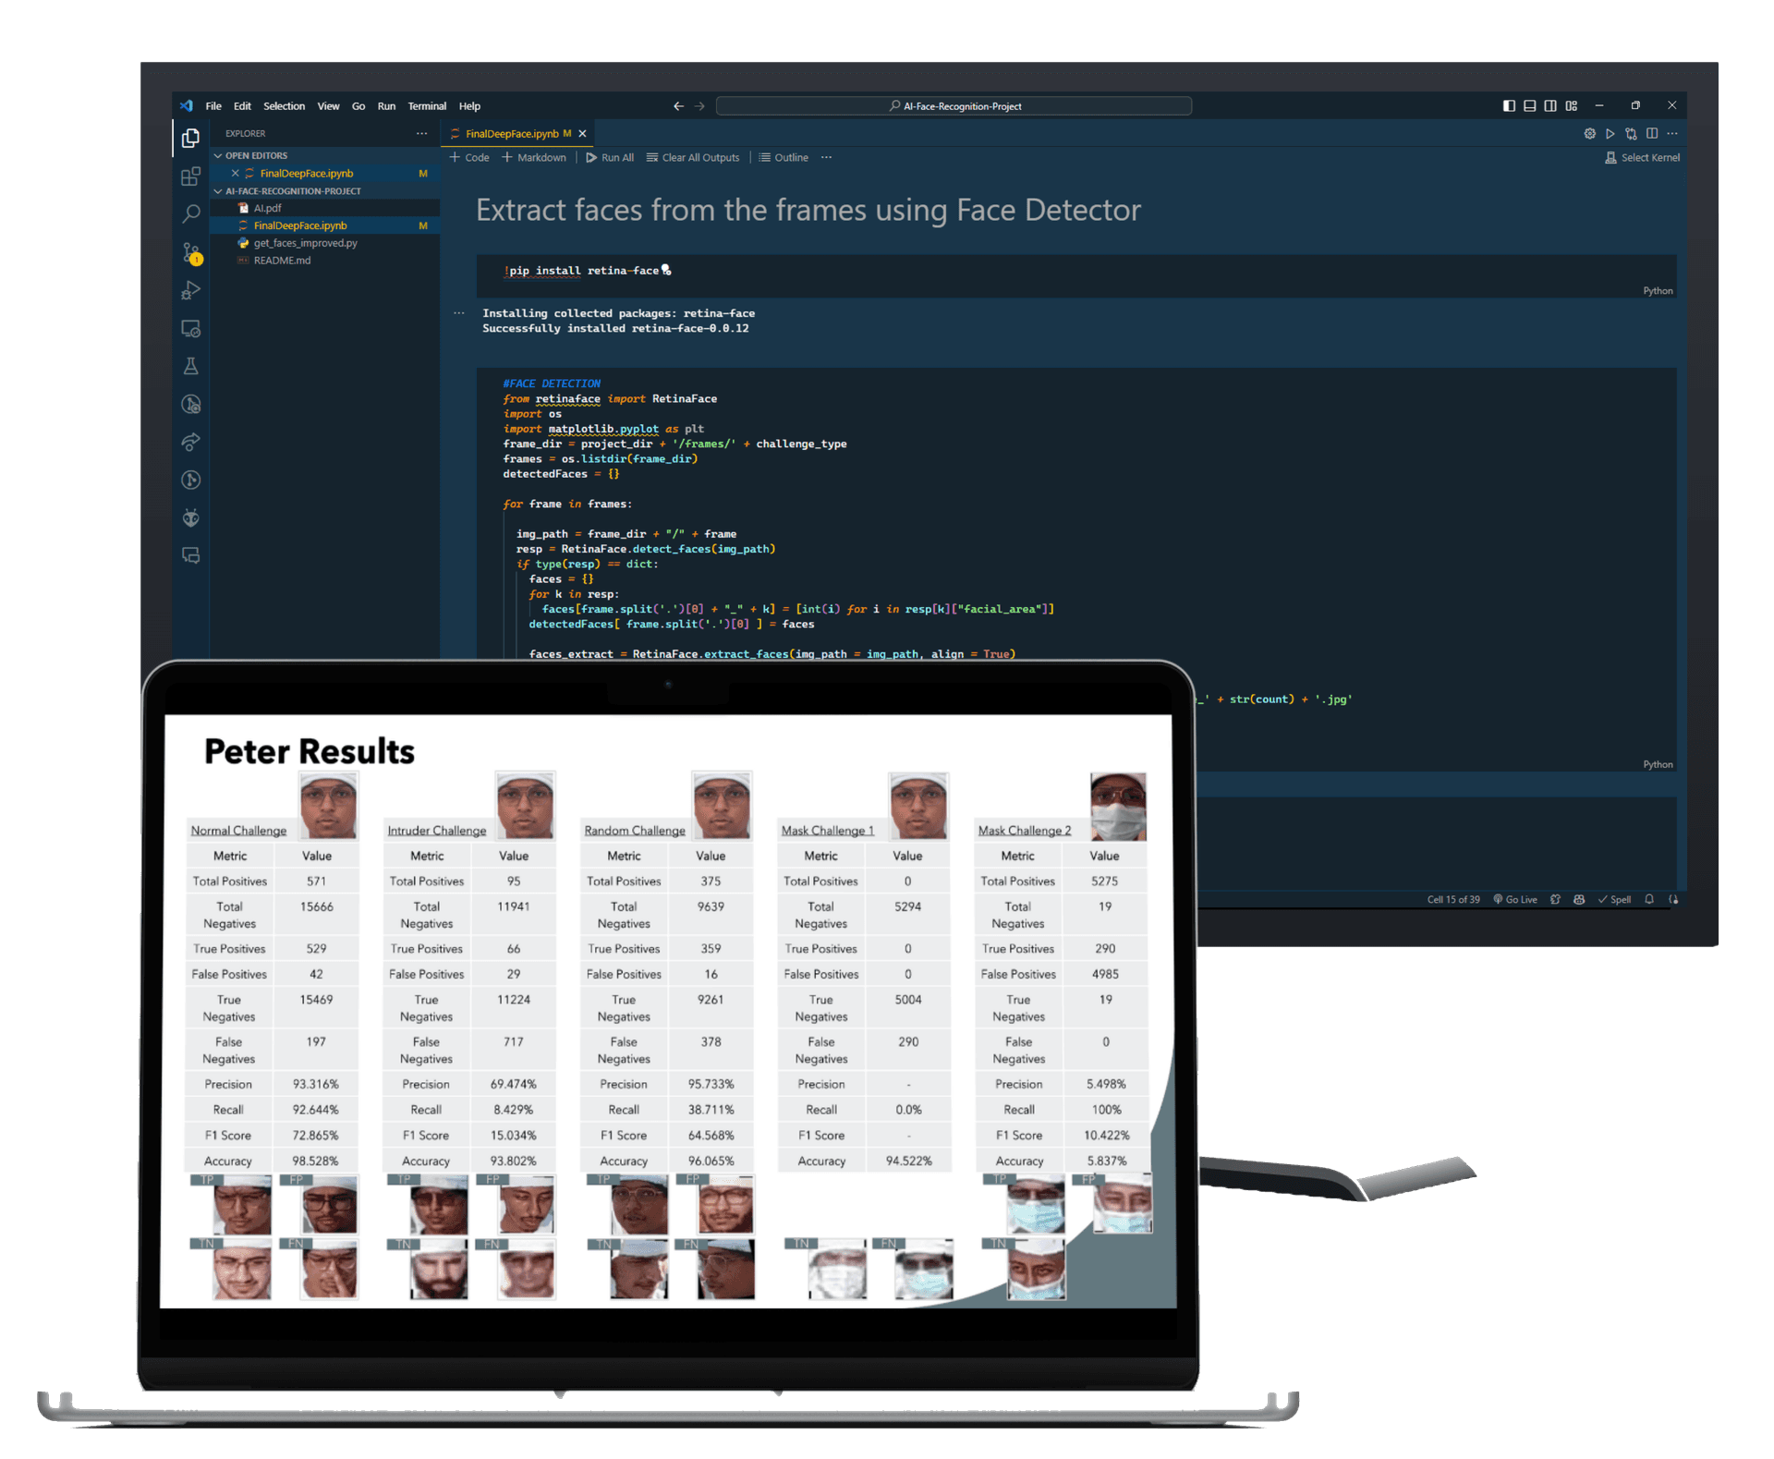
Task: Open the notebook toolbar overflow menu after Outline
Action: 826,158
